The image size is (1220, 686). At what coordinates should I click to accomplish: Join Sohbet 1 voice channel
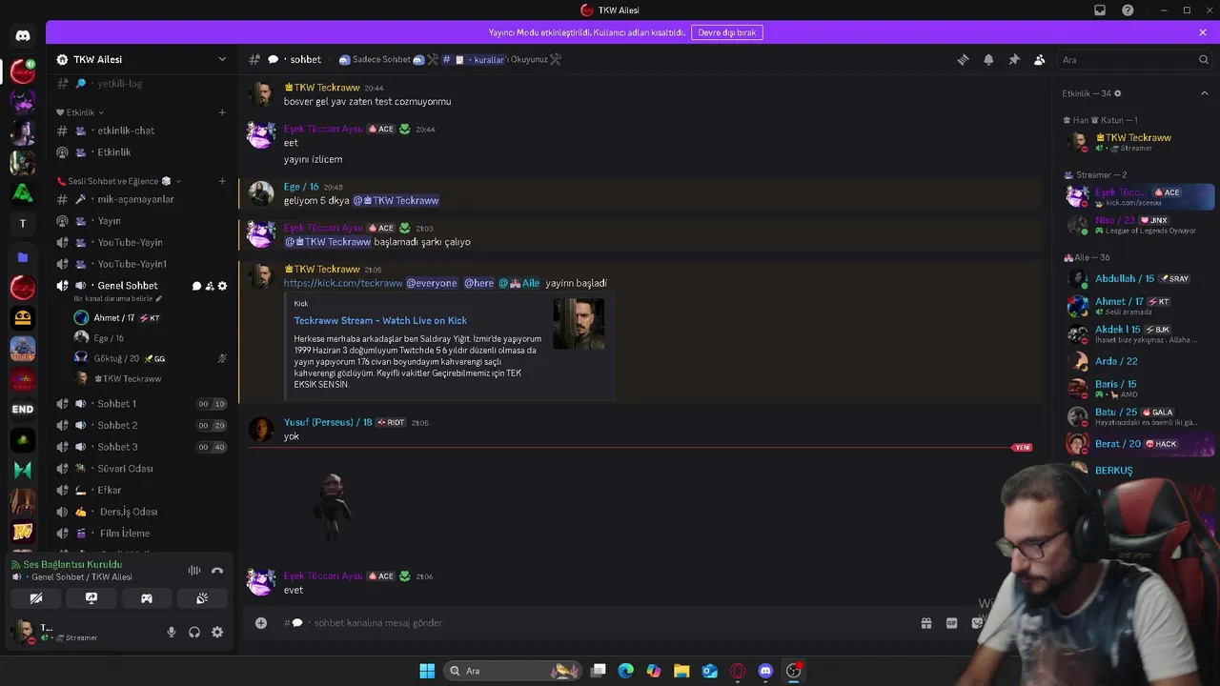point(141,404)
